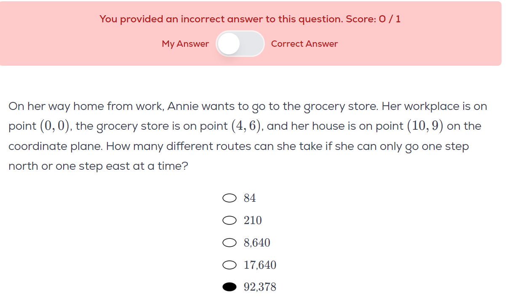Screen dimensions: 515x302
Task: Click the "84" answer choice text
Action: point(250,198)
